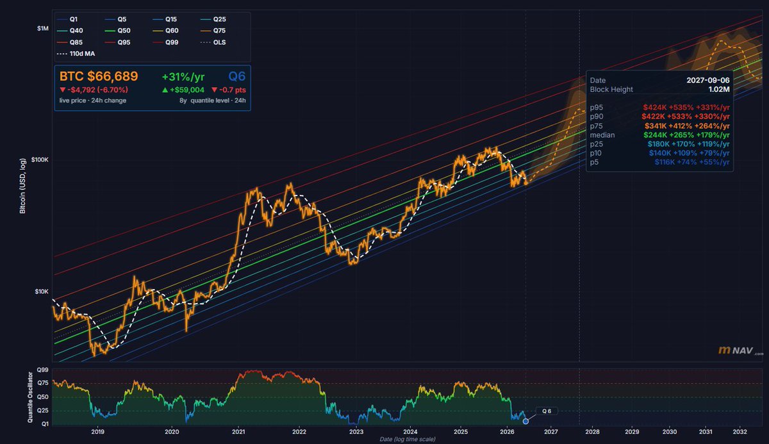
Task: Click the 2030 x-axis tick
Action: (670, 433)
